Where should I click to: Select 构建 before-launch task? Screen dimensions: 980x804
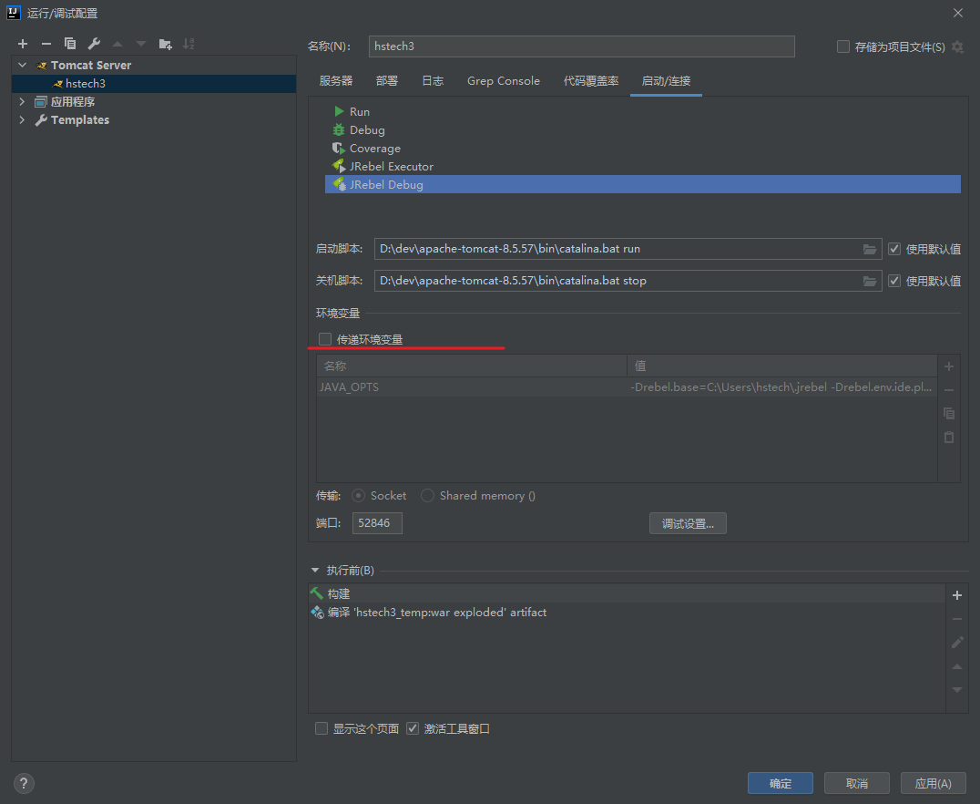tap(627, 593)
